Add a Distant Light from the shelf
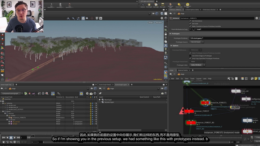260x146 pixels. tap(179, 5)
